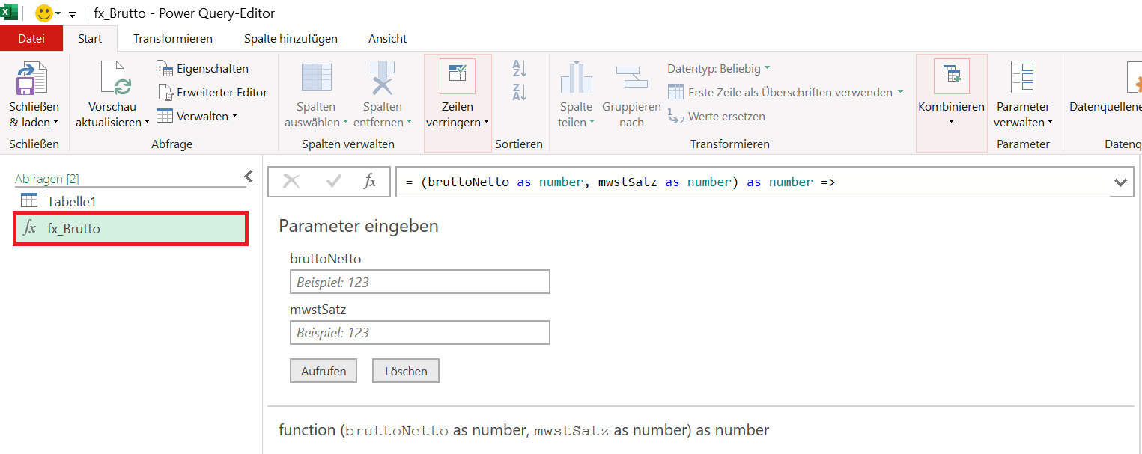This screenshot has height=454, width=1142.
Task: Open the Erweiterter Editor
Action: 212,92
